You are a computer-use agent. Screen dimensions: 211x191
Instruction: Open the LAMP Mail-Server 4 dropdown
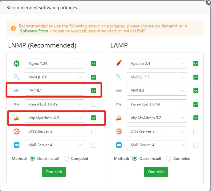(157, 145)
